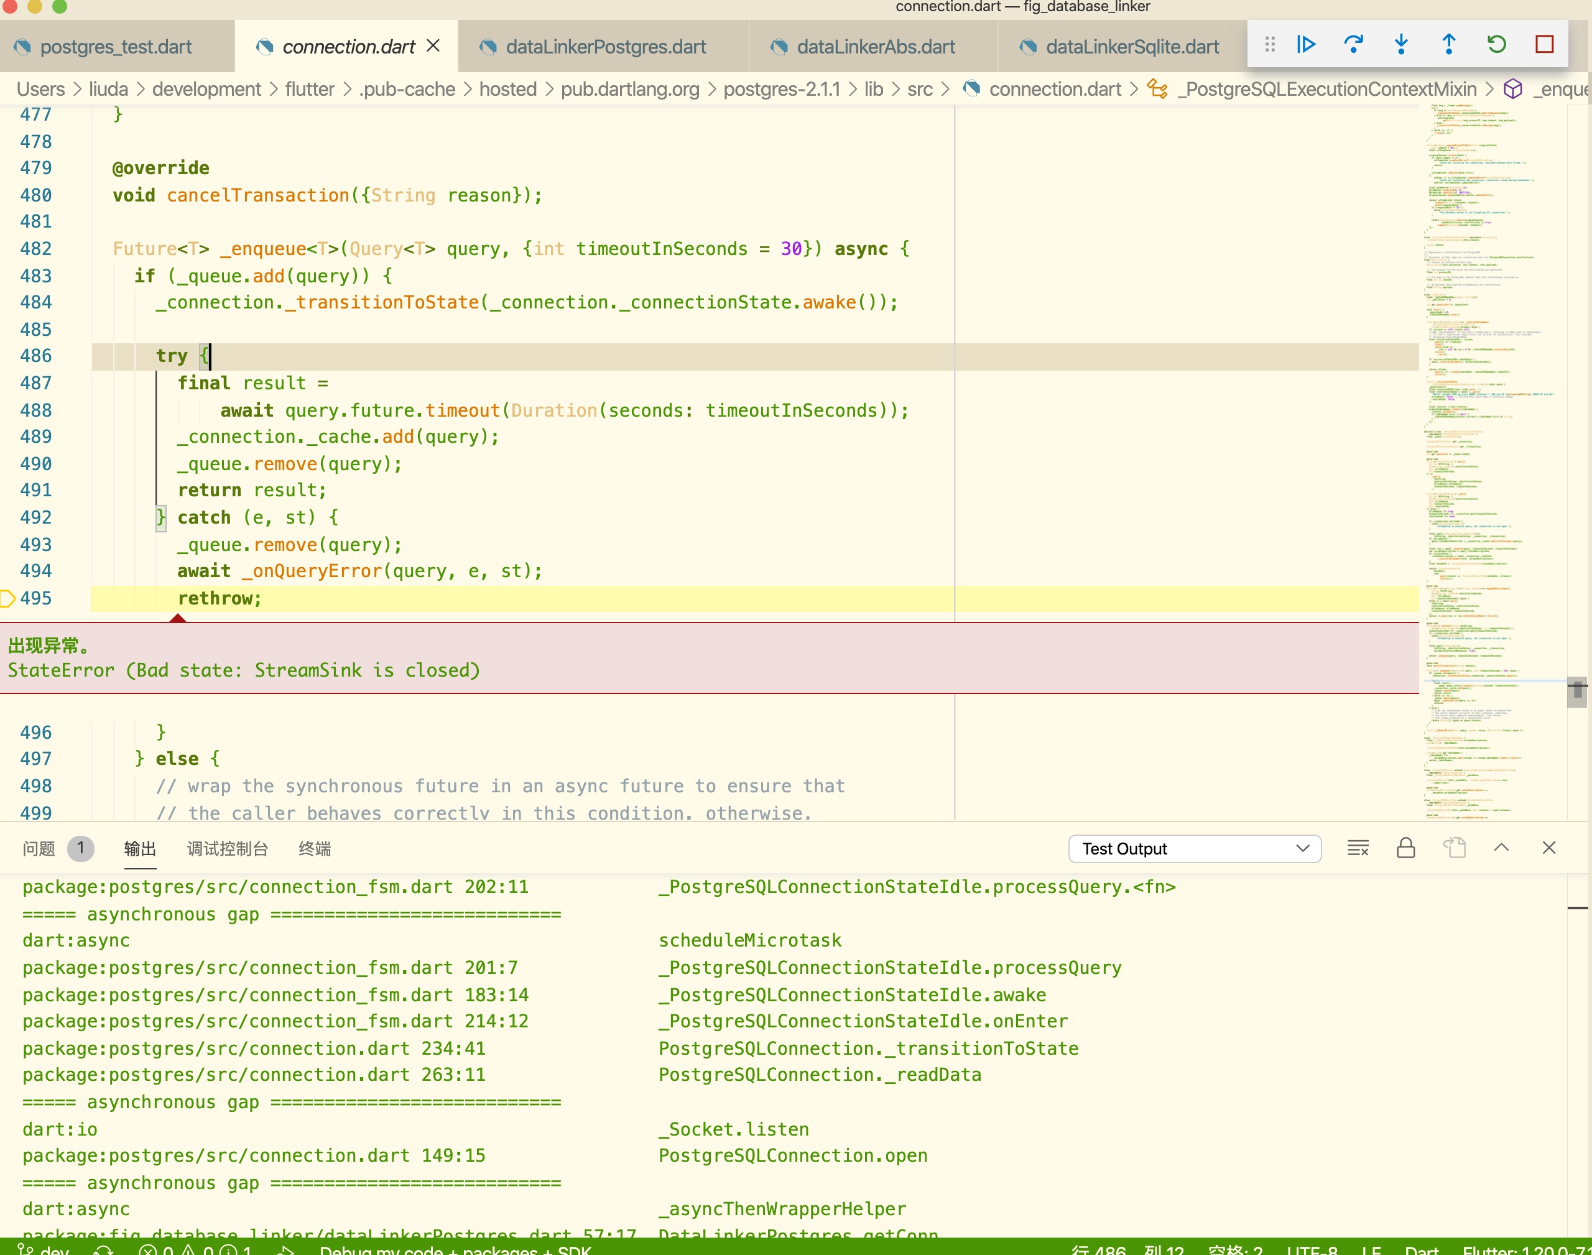This screenshot has width=1592, height=1255.
Task: Click the debug Step Over icon
Action: [1353, 45]
